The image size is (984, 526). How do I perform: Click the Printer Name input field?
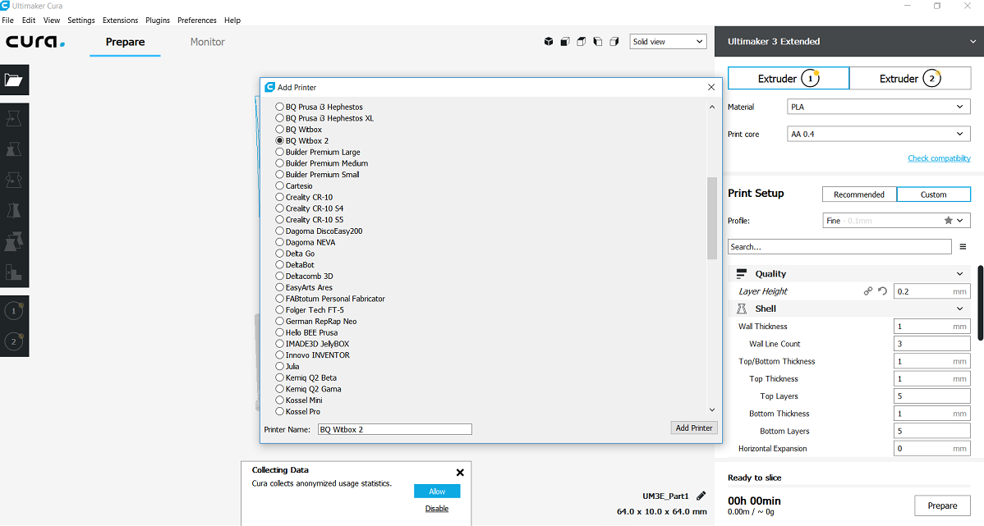(x=395, y=429)
